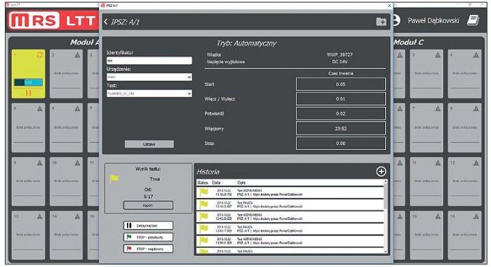Image resolution: width=491 pixels, height=267 pixels.
Task: Click the user avatar icon near Paweł Dąbkowski
Action: (396, 20)
